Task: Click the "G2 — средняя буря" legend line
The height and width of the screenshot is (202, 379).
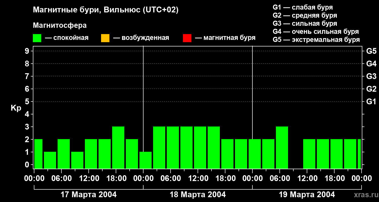Action: tap(305, 15)
